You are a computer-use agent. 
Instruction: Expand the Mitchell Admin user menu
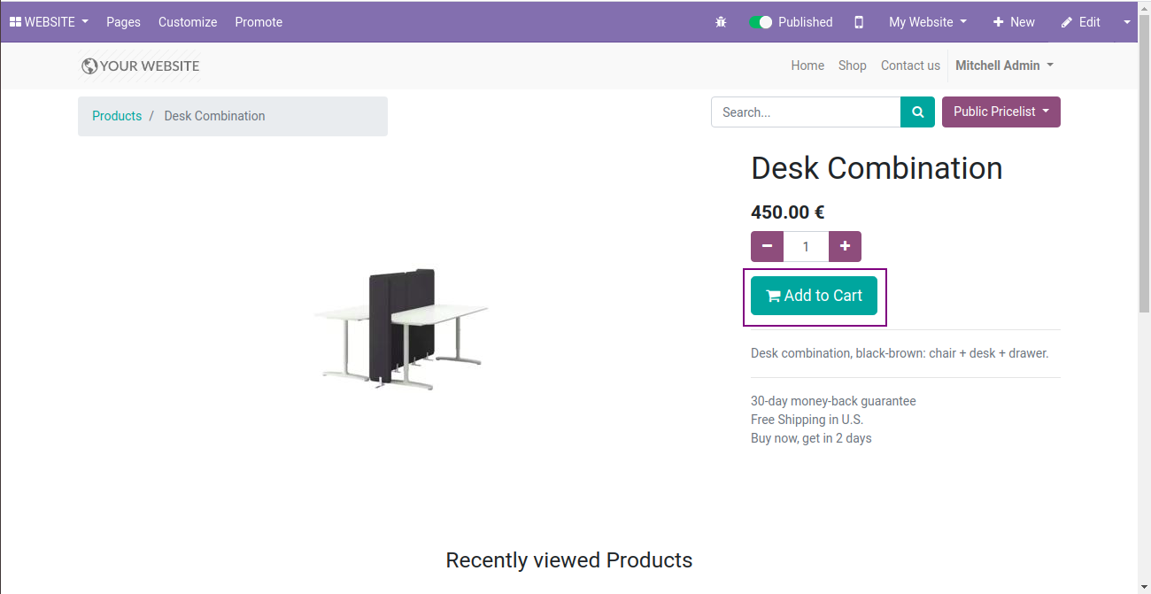[x=1004, y=66]
